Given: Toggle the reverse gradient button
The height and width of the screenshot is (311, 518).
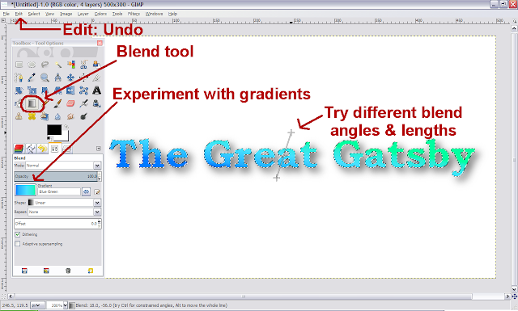Looking at the screenshot, I should click(87, 191).
